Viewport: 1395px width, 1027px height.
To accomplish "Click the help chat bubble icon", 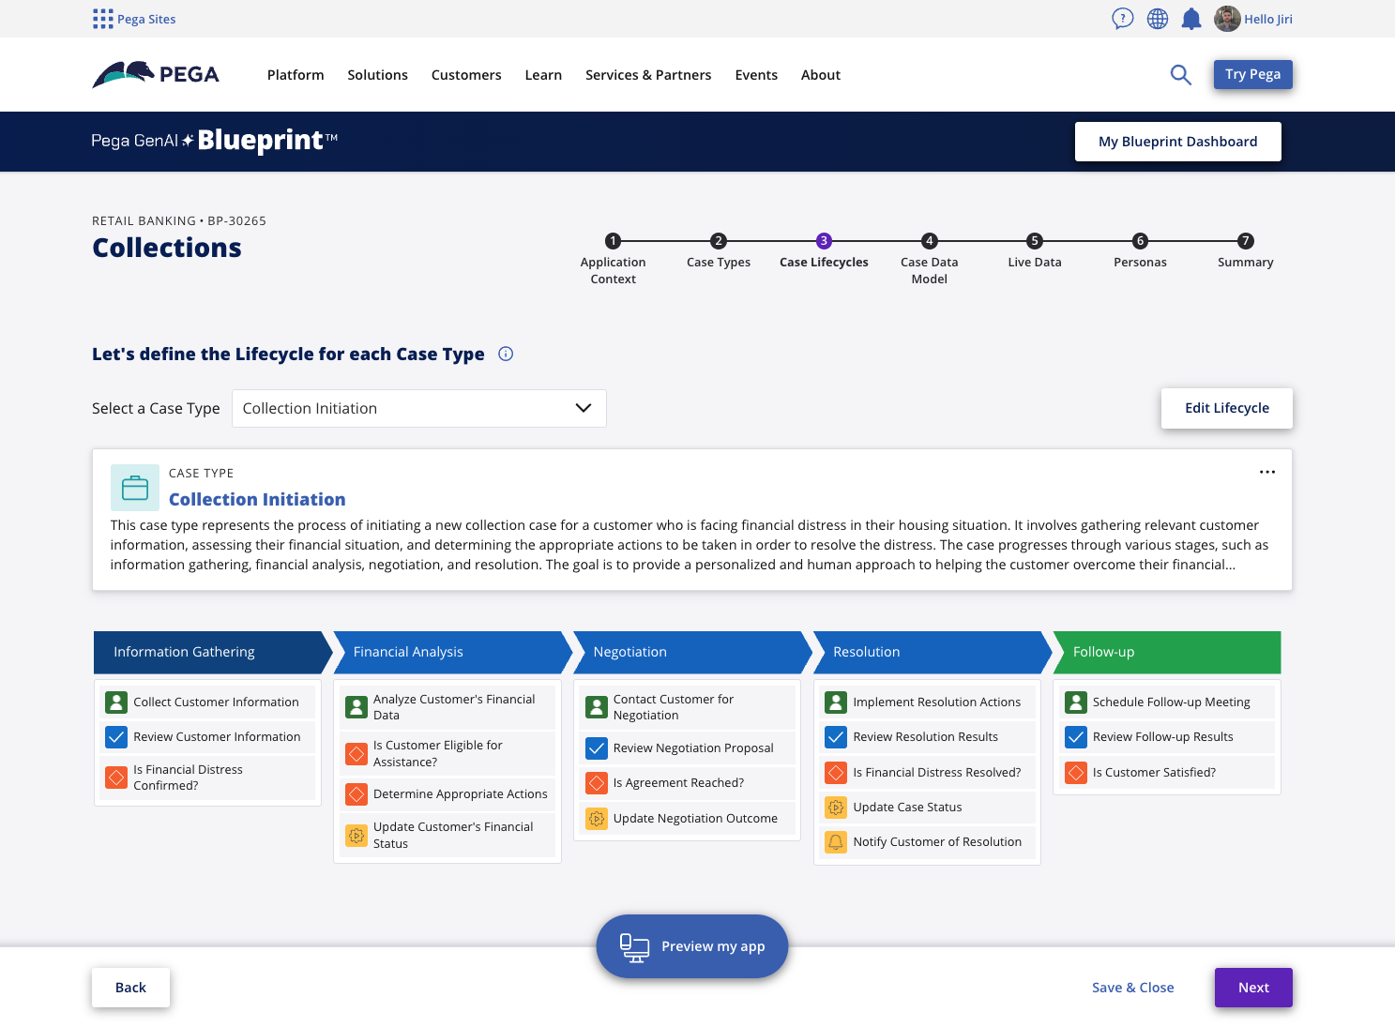I will click(x=1122, y=19).
